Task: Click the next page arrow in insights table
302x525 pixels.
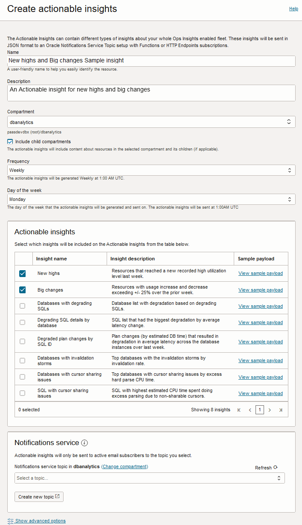Action: pyautogui.click(x=270, y=410)
